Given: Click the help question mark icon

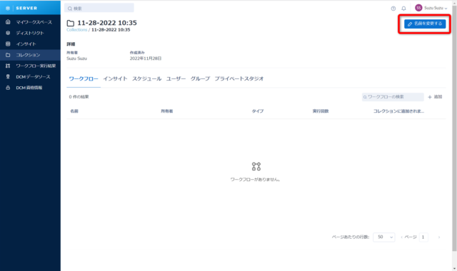Looking at the screenshot, I should [393, 9].
